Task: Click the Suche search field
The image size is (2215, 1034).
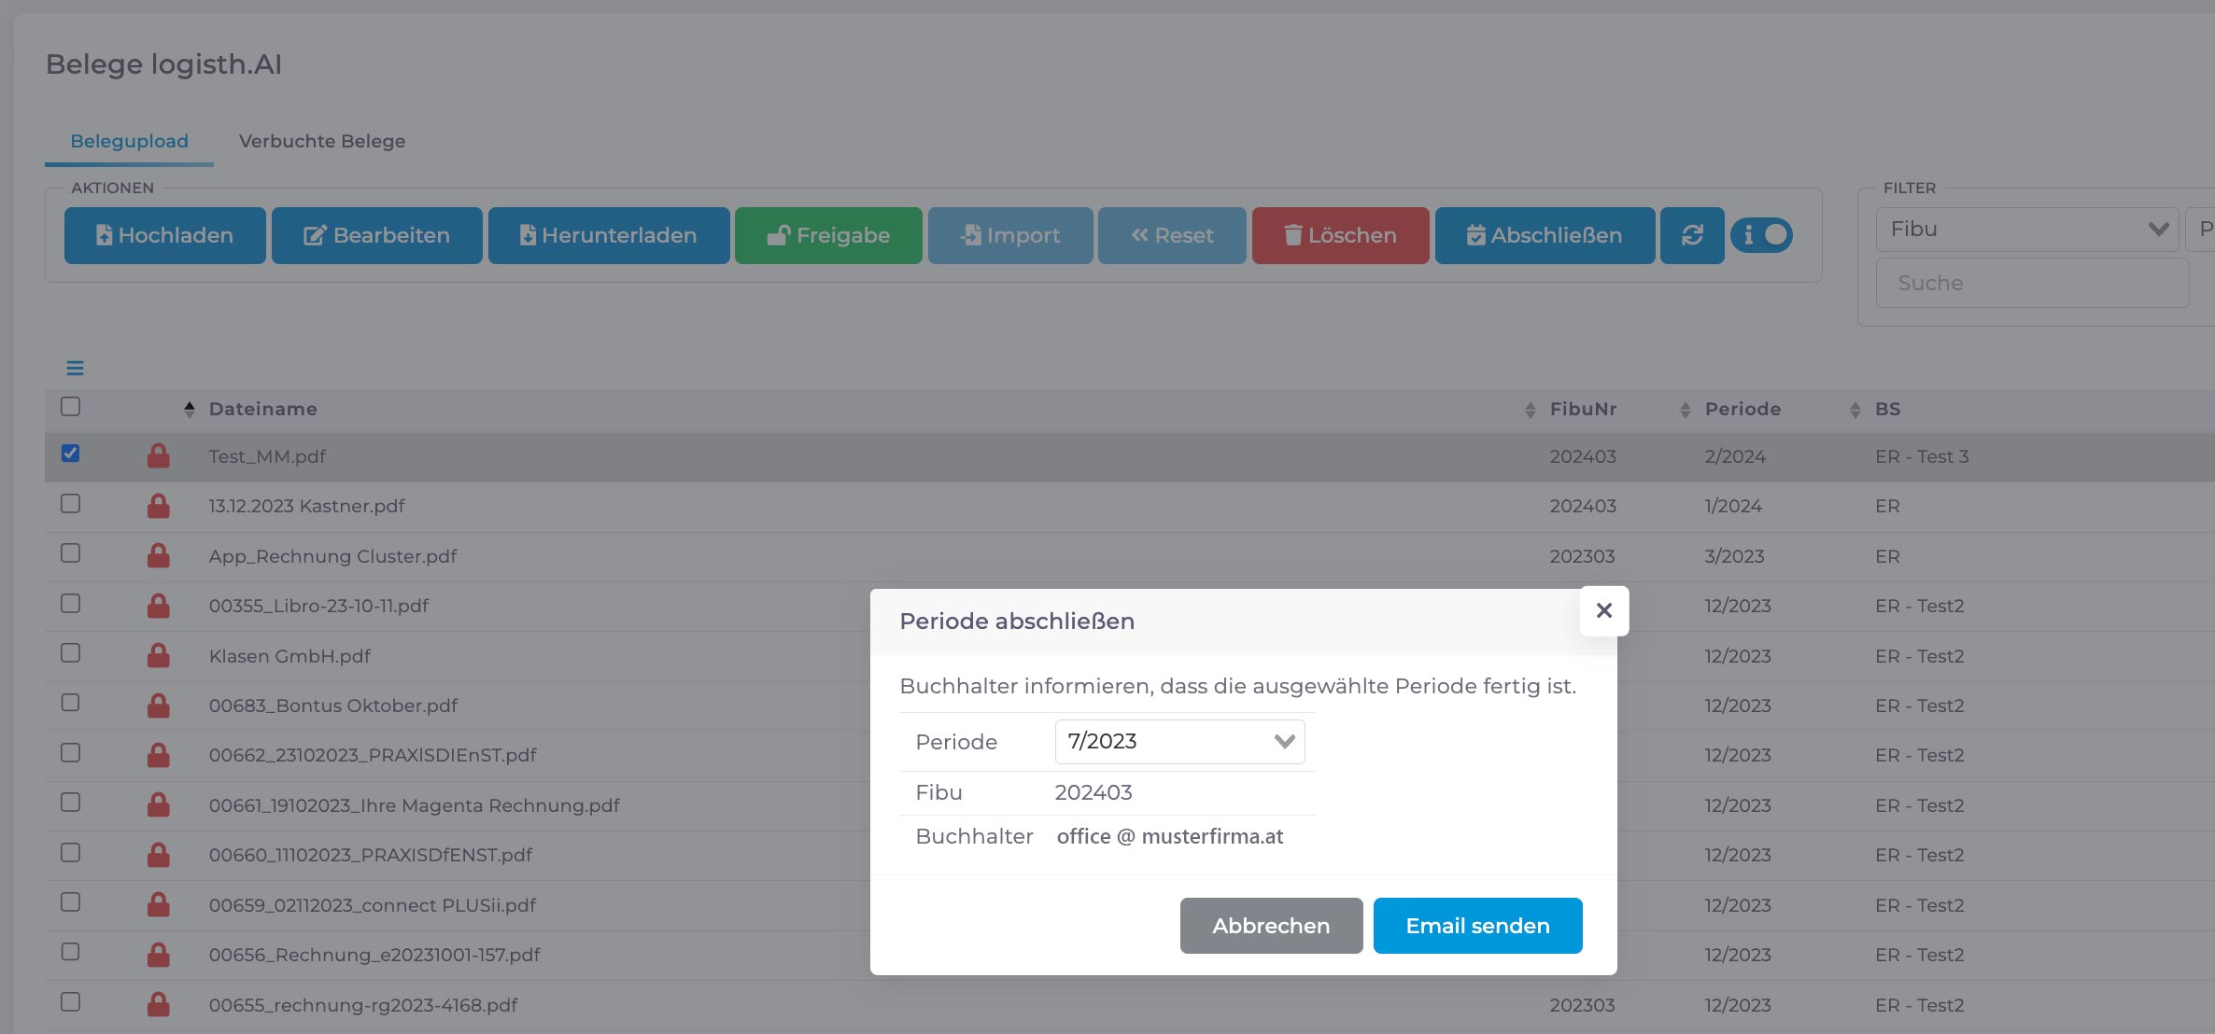Action: [2032, 283]
